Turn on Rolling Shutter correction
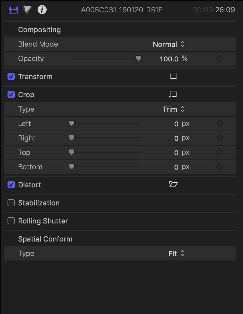243x314 pixels. [11, 221]
